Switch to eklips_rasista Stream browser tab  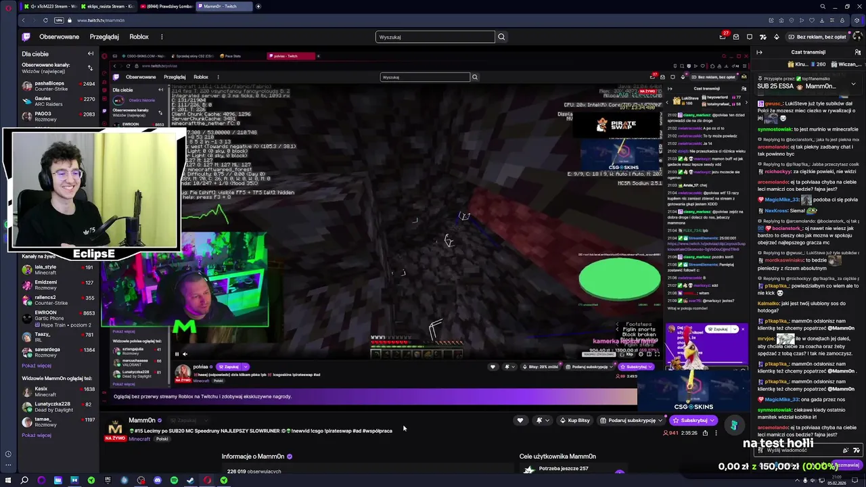click(x=109, y=6)
